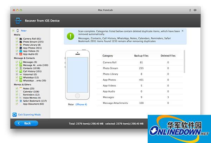The width and height of the screenshot is (211, 143).
Task: Select Voice Memos (4) in the sidebar
Action: point(32,98)
